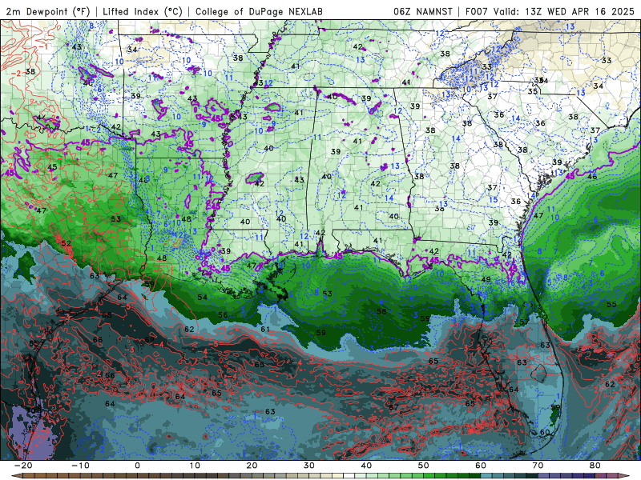Click the dewpoint value 61 on the map
The image size is (641, 480).
[265, 329]
